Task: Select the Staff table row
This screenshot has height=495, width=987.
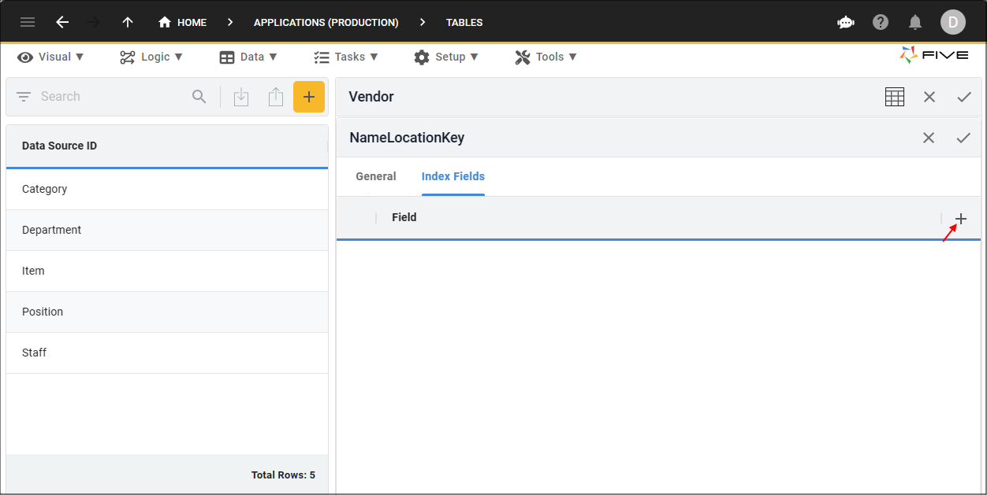Action: click(167, 353)
